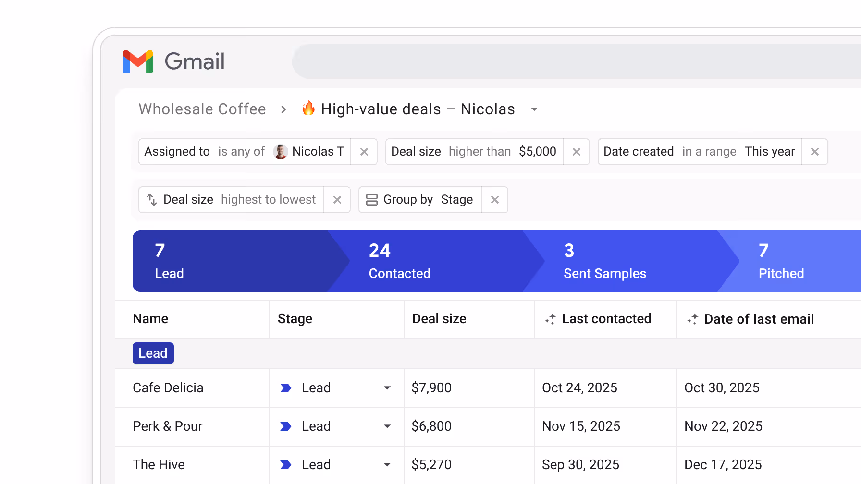This screenshot has width=861, height=484.
Task: Open the Perk & Pour deal
Action: [x=168, y=426]
